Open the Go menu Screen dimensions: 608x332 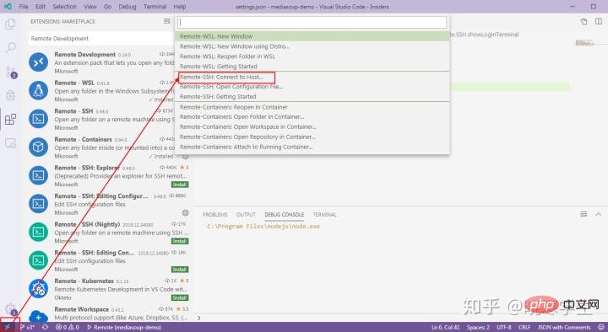coord(107,7)
